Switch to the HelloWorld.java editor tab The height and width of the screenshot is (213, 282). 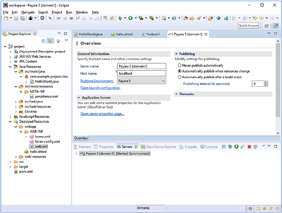89,34
